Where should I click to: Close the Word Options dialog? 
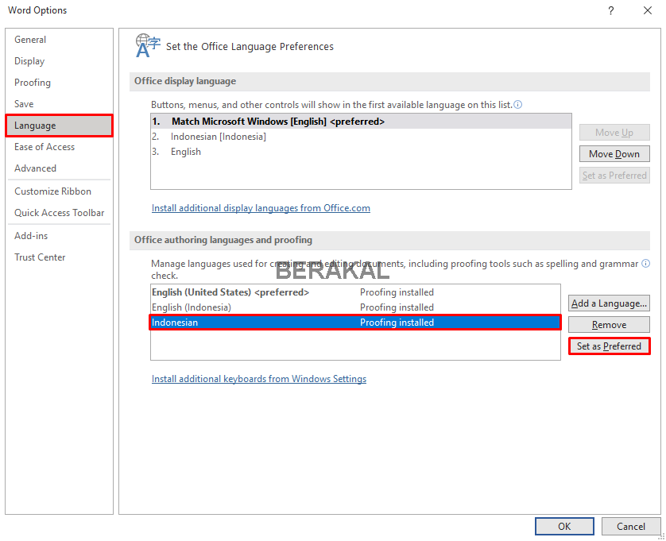coord(648,10)
